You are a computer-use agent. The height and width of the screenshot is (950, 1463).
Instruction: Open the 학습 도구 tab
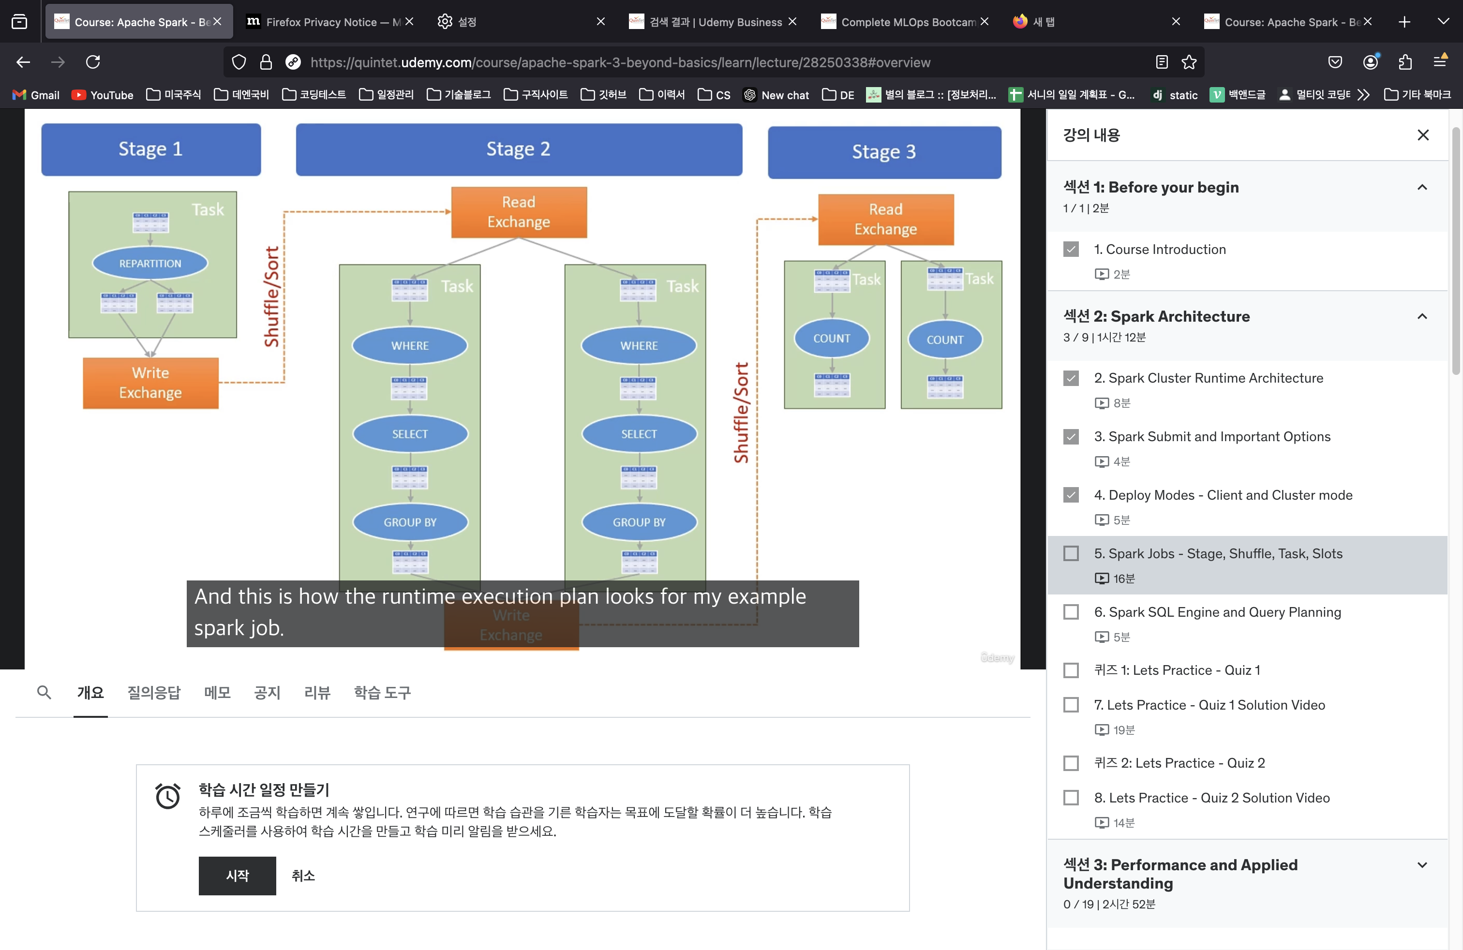[x=382, y=693]
